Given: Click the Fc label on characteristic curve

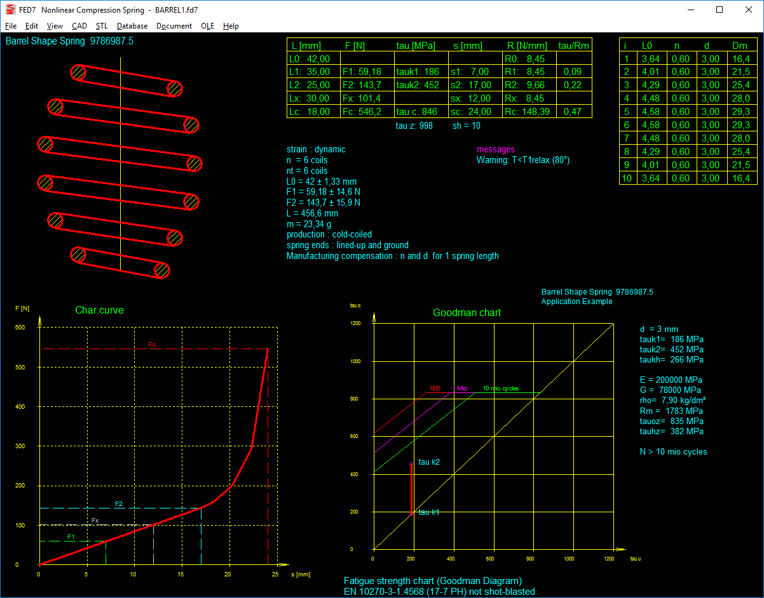Looking at the screenshot, I should [152, 345].
